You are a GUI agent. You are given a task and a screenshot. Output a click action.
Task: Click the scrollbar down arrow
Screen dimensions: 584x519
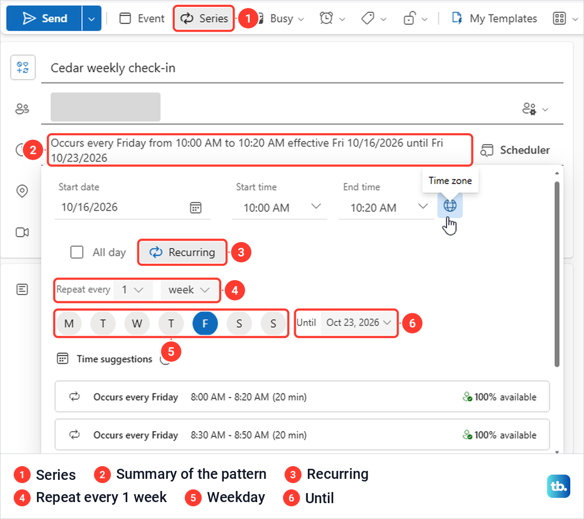557,451
